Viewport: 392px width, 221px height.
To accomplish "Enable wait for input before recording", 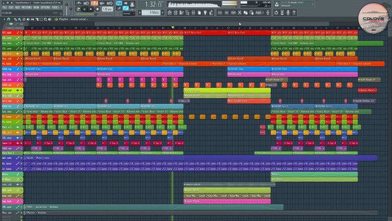I will click(x=86, y=3).
